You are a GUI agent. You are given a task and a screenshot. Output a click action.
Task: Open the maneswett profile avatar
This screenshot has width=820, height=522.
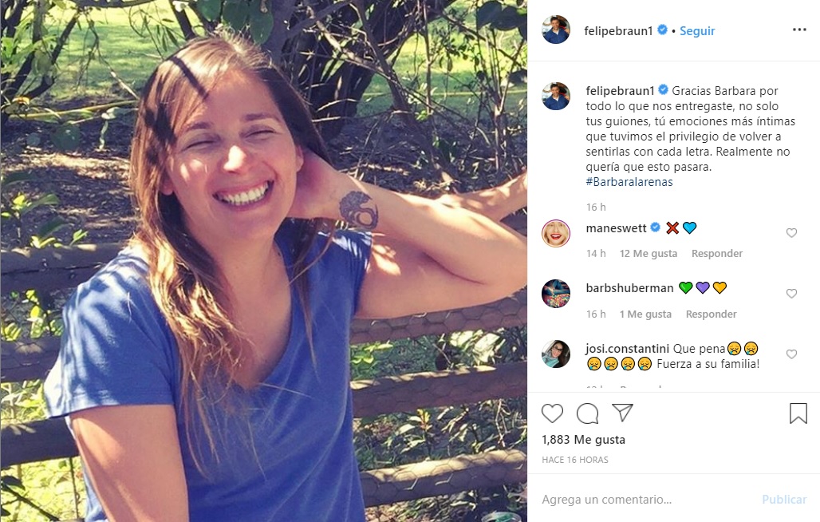(556, 233)
